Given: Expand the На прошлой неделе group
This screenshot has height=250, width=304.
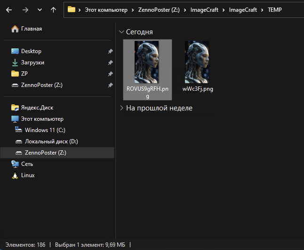Looking at the screenshot, I should click(121, 108).
